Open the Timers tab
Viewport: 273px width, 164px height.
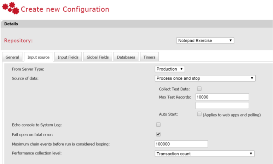[x=149, y=57]
